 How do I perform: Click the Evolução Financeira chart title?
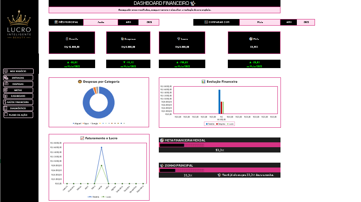(222, 81)
